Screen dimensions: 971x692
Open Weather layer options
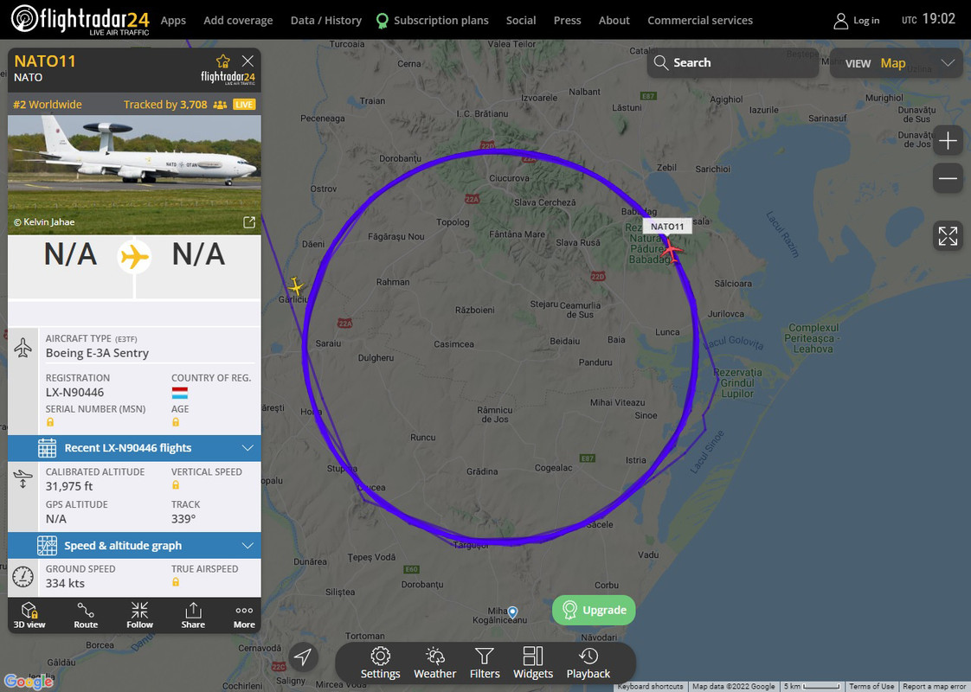(434, 663)
